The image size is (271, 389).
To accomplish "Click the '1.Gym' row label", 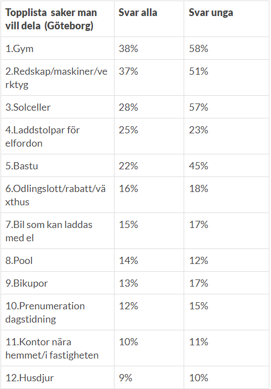I will 19,49.
